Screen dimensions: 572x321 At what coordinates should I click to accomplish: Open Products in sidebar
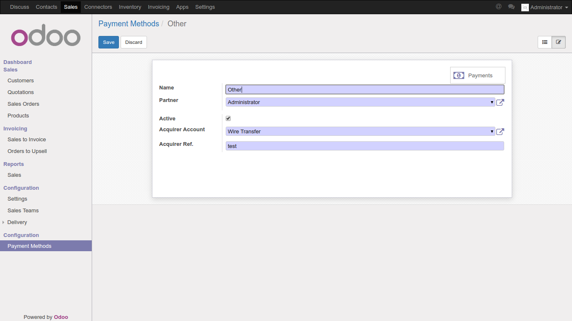click(x=46, y=116)
